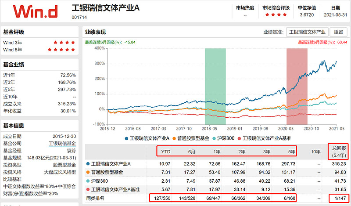The height and width of the screenshot is (206, 351).
Task: Click chart x-axis label 2020-03
Action: coord(286,129)
